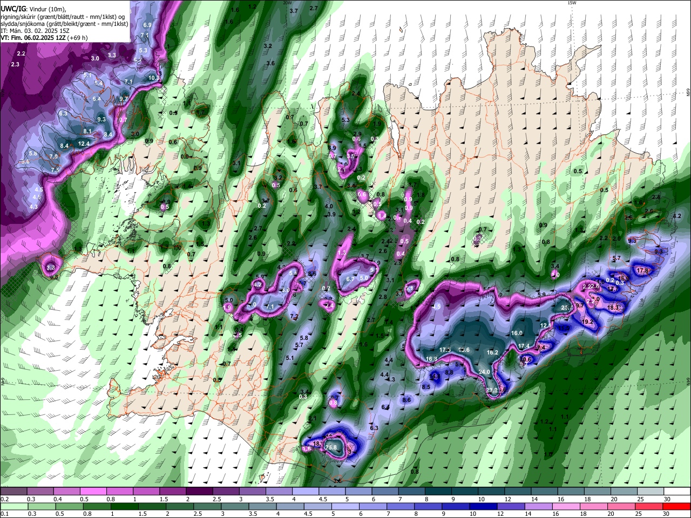The image size is (691, 518).
Task: Click the '20W' longitude label
Action: point(287,3)
